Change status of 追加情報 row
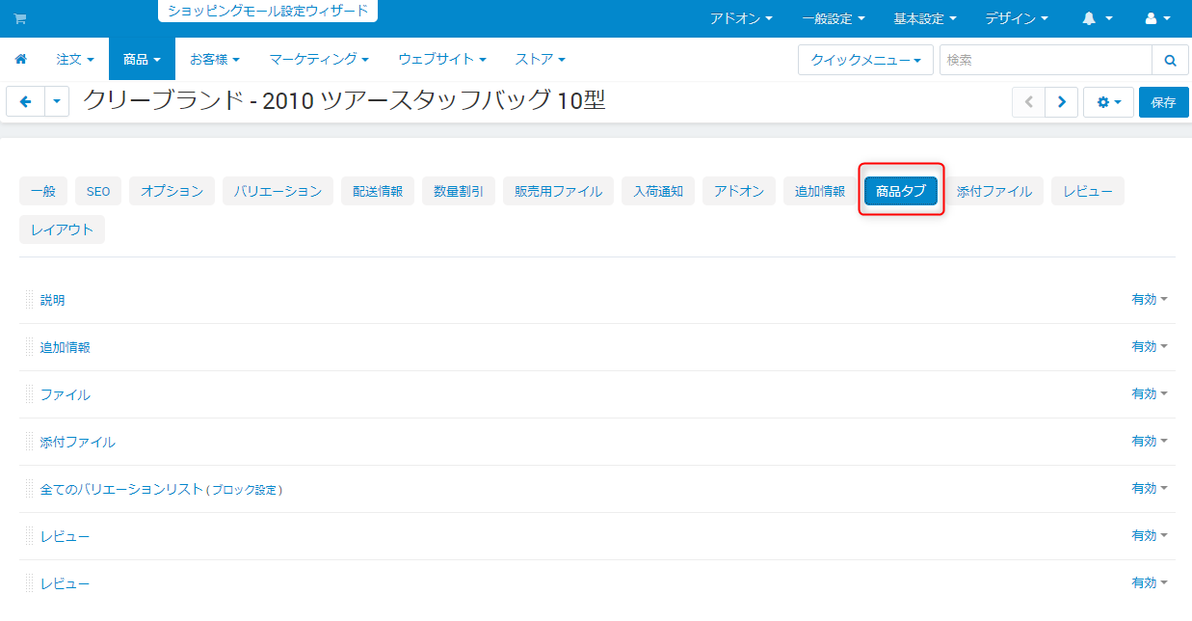The width and height of the screenshot is (1192, 621). (1150, 346)
